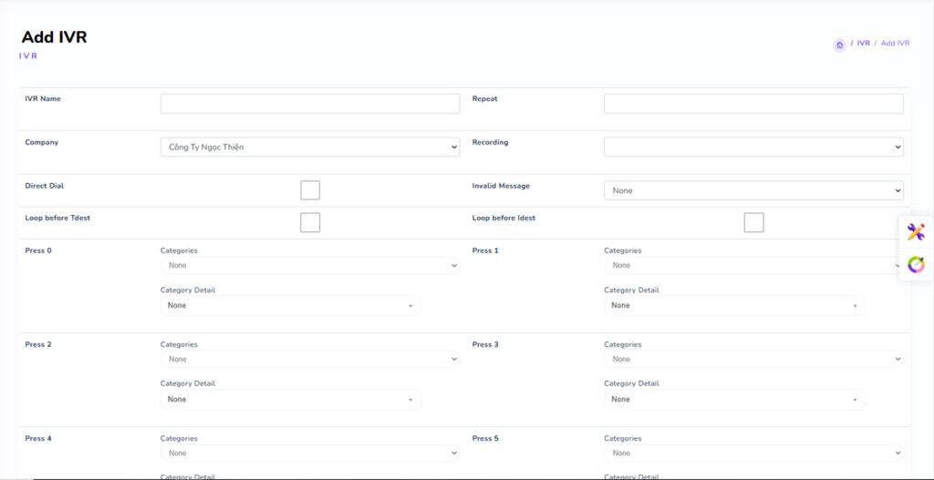Click the Add IVR page heading

tap(54, 36)
